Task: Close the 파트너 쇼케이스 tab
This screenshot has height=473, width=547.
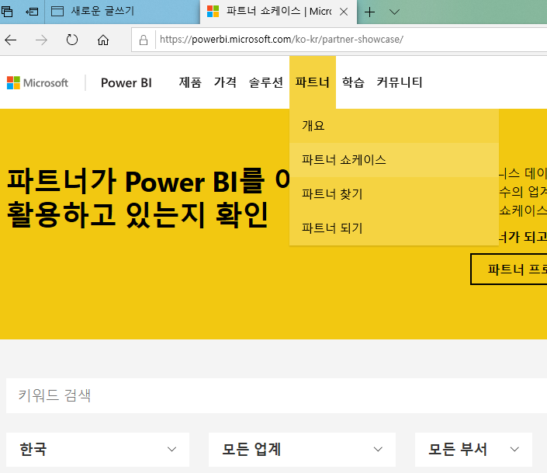Action: 344,12
